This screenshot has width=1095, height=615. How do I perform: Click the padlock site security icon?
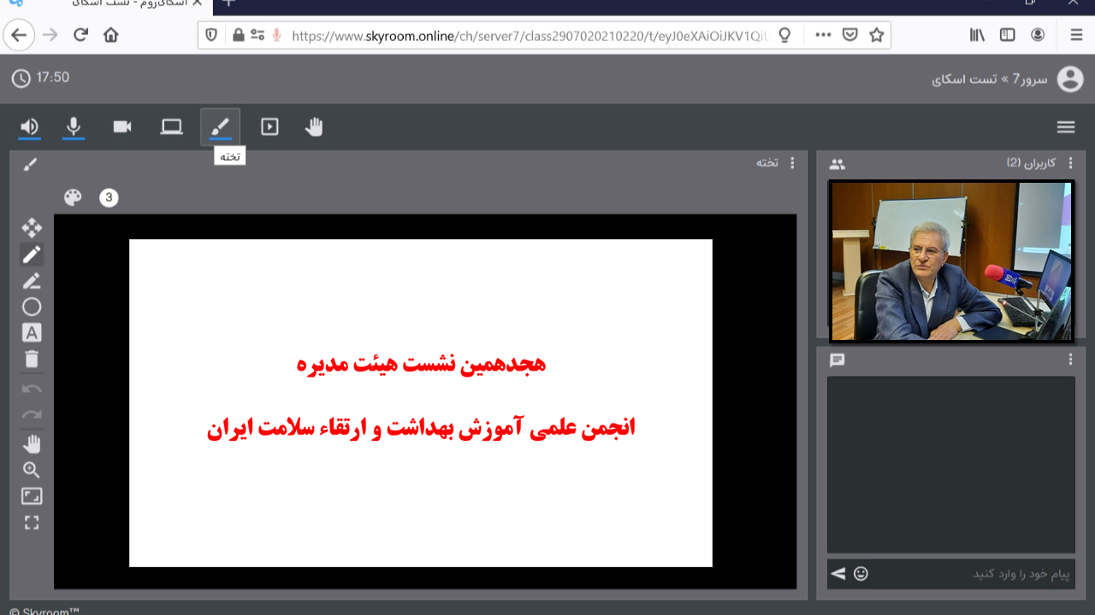[238, 35]
